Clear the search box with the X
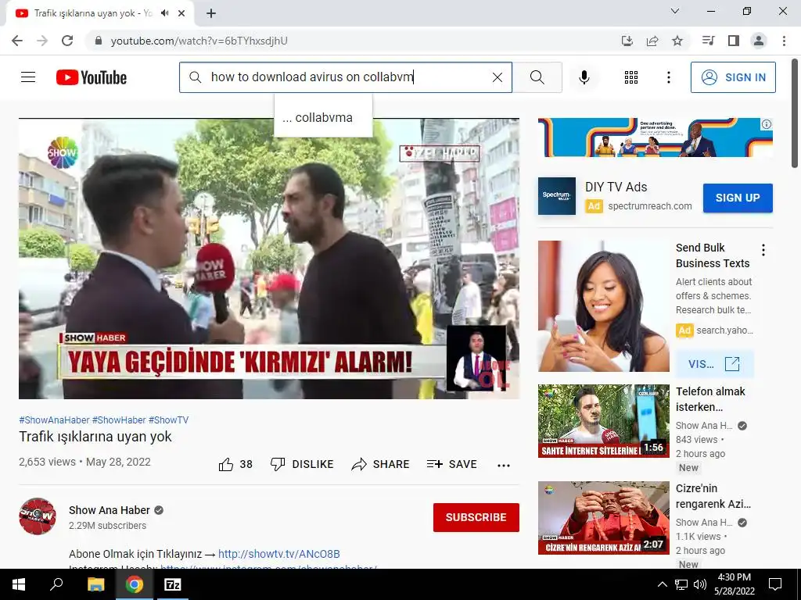Viewport: 801px width, 600px height. point(497,77)
